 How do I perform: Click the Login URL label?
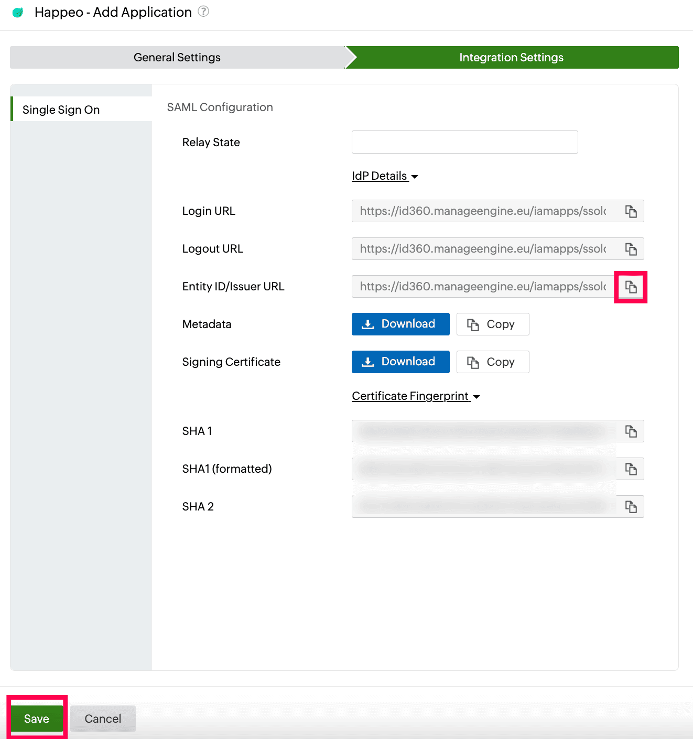coord(209,211)
